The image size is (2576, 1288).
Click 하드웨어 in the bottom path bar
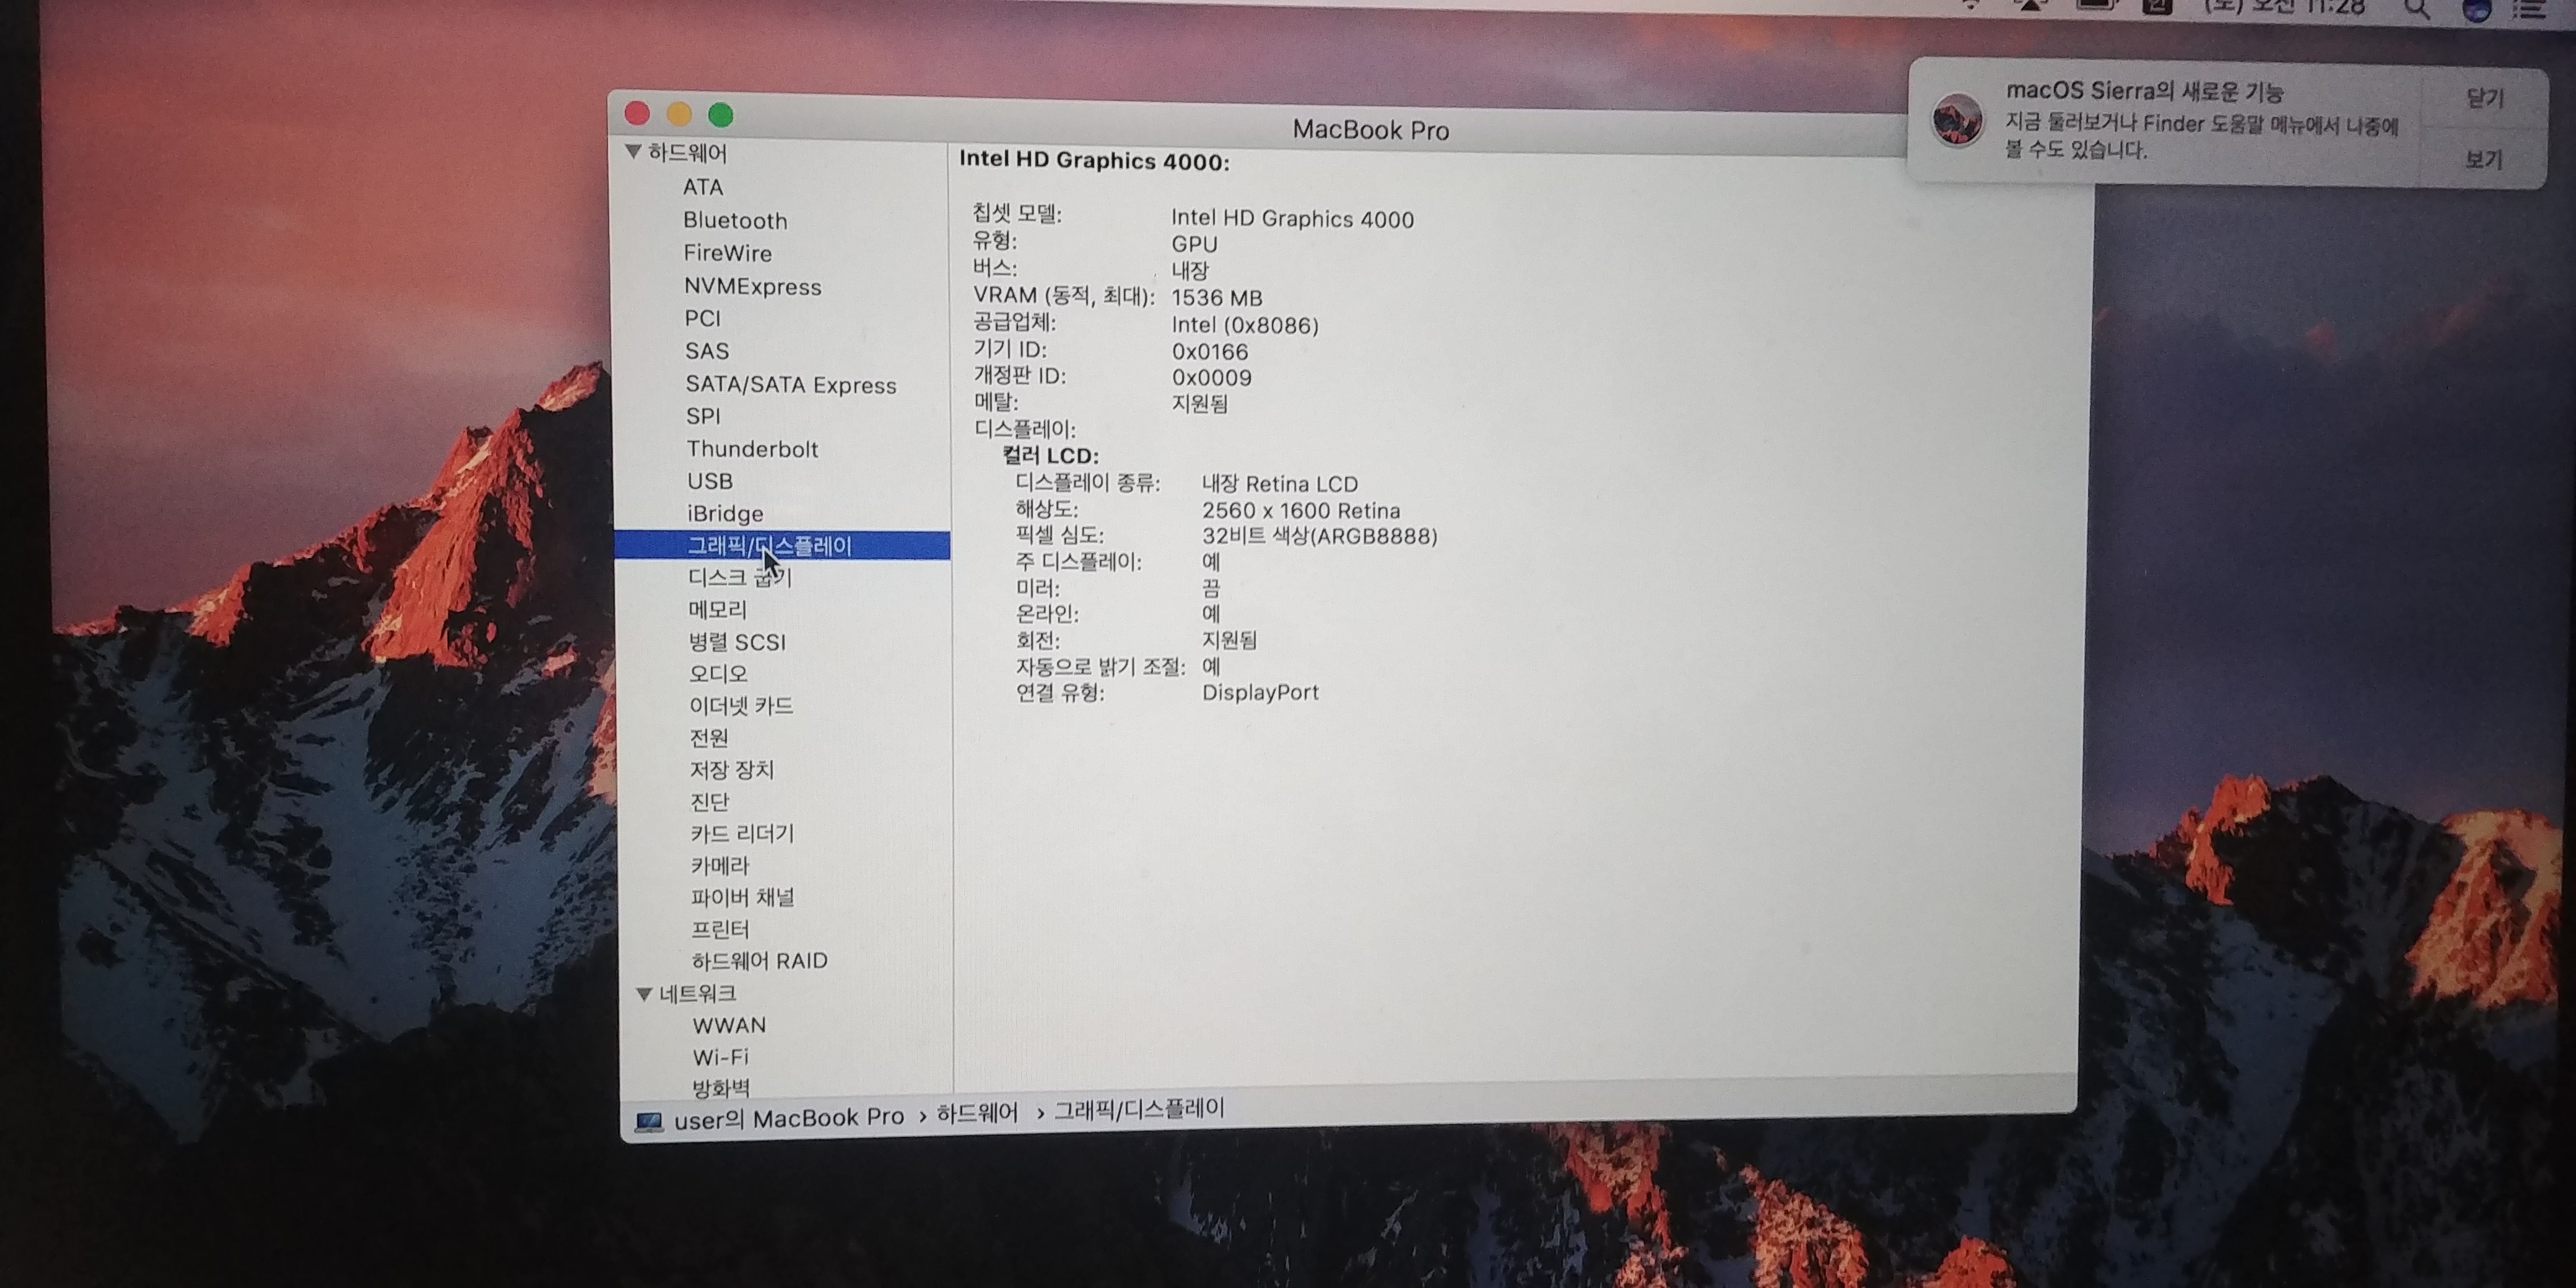pyautogui.click(x=976, y=1113)
